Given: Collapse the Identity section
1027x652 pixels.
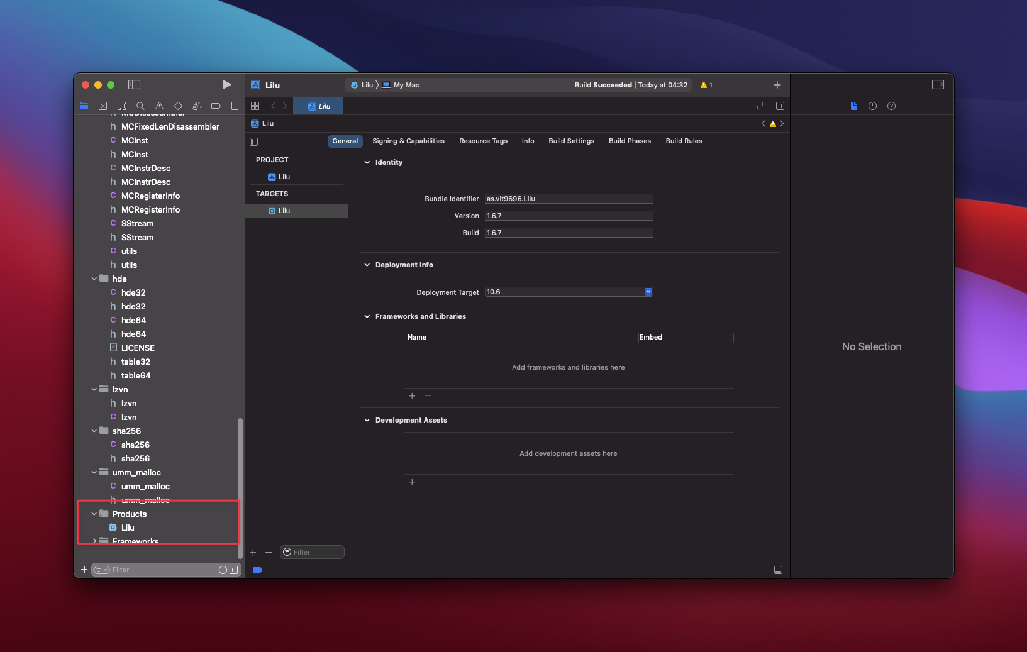Looking at the screenshot, I should pyautogui.click(x=367, y=162).
